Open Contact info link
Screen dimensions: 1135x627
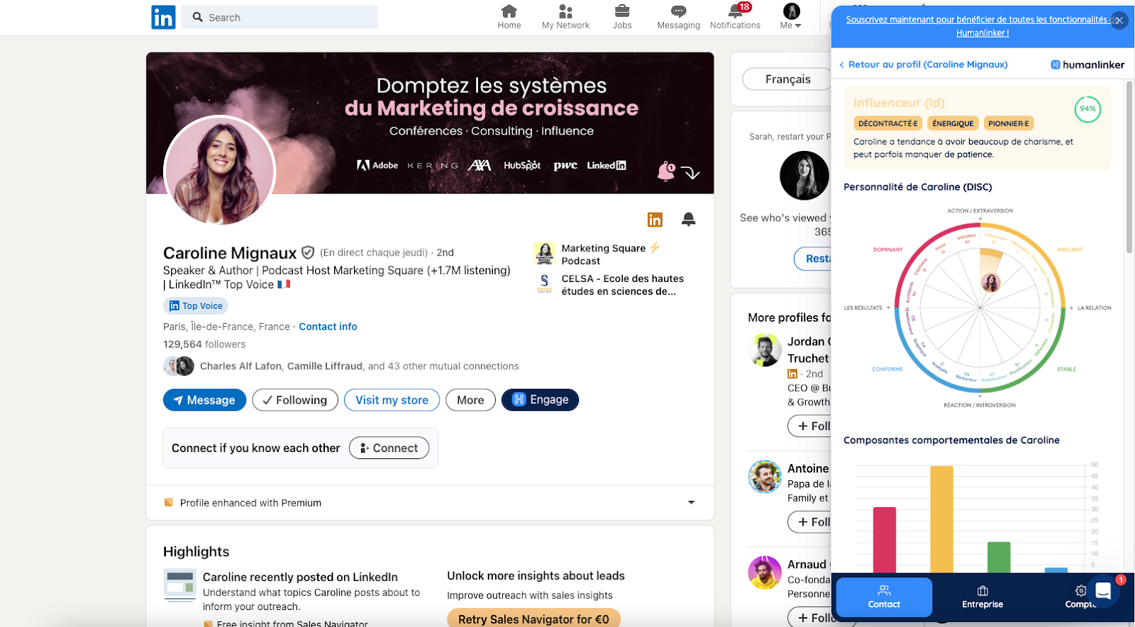tap(328, 327)
